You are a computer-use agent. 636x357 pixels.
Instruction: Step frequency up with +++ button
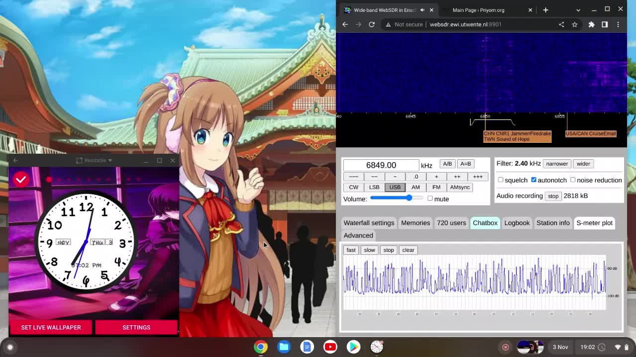[x=477, y=177]
